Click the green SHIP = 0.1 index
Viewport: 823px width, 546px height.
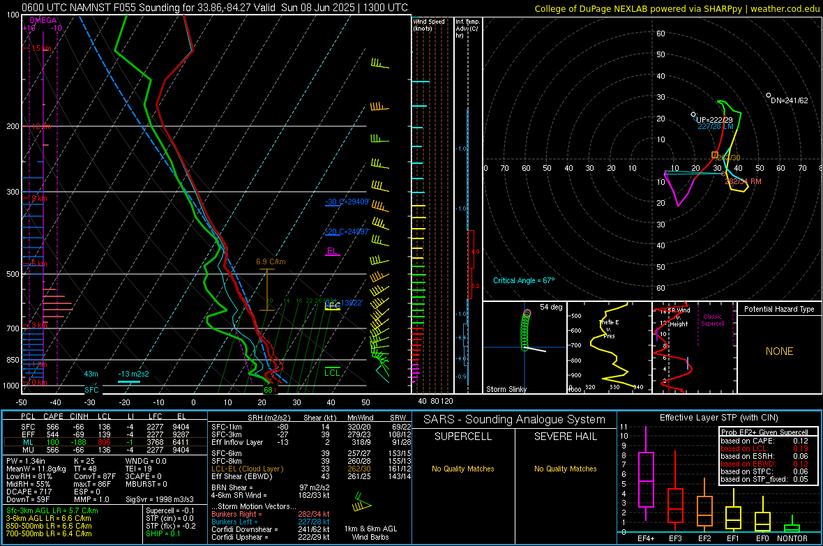[x=163, y=533]
